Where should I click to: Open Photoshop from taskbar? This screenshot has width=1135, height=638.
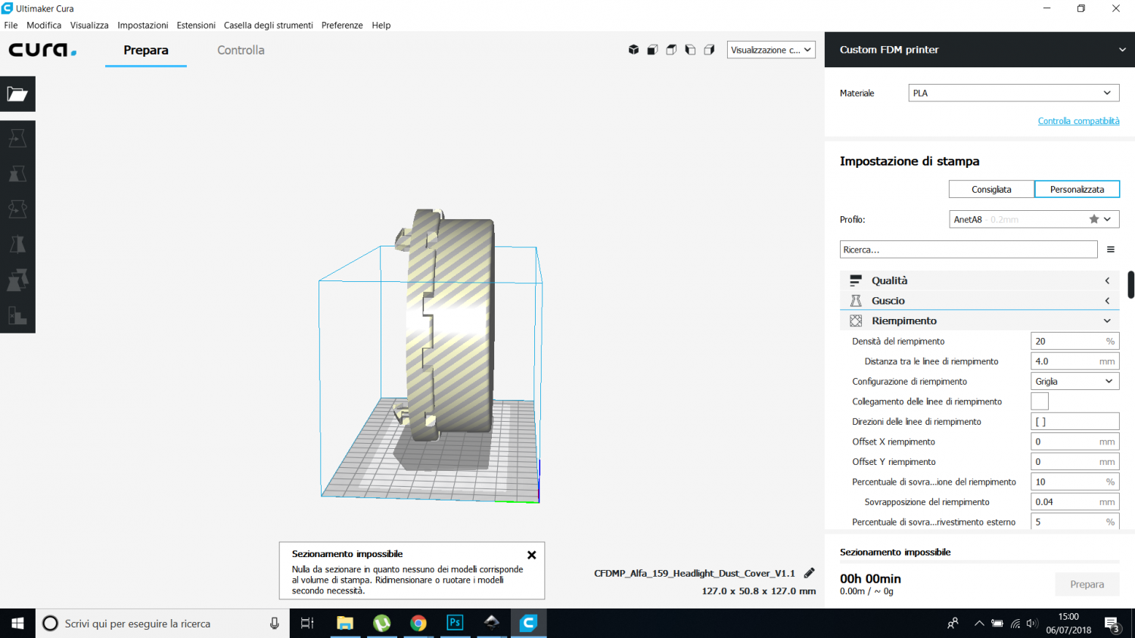[x=455, y=624]
